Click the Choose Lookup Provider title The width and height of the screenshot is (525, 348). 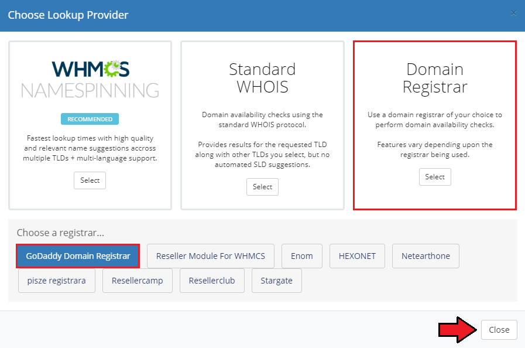pyautogui.click(x=68, y=15)
